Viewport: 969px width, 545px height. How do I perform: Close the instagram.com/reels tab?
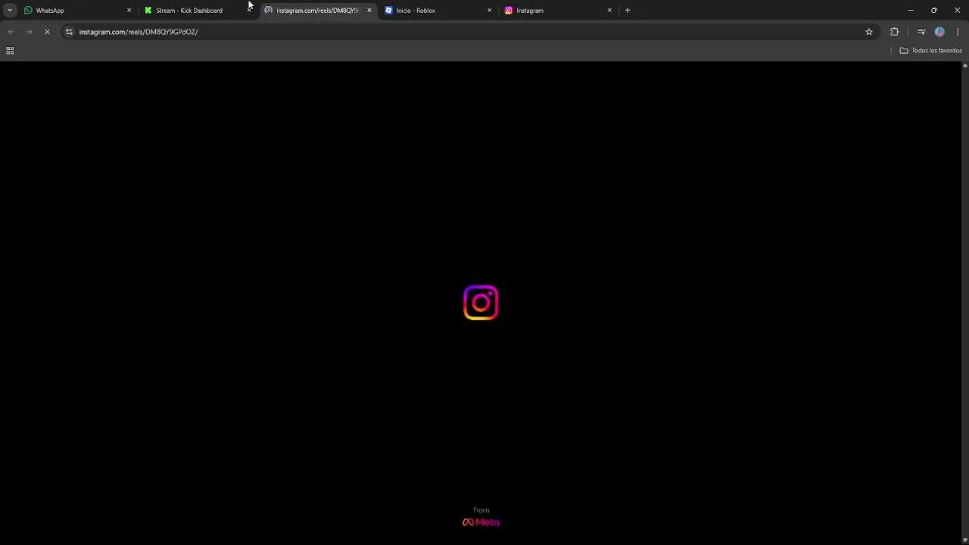369,11
